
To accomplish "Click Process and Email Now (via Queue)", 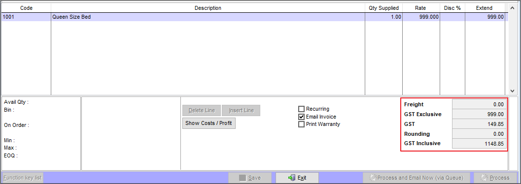I will 417,178.
